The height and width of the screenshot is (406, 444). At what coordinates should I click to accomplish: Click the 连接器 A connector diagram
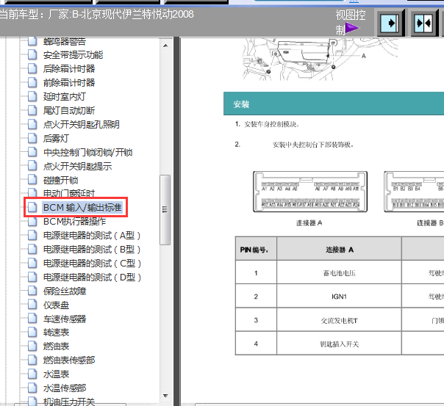pos(310,192)
